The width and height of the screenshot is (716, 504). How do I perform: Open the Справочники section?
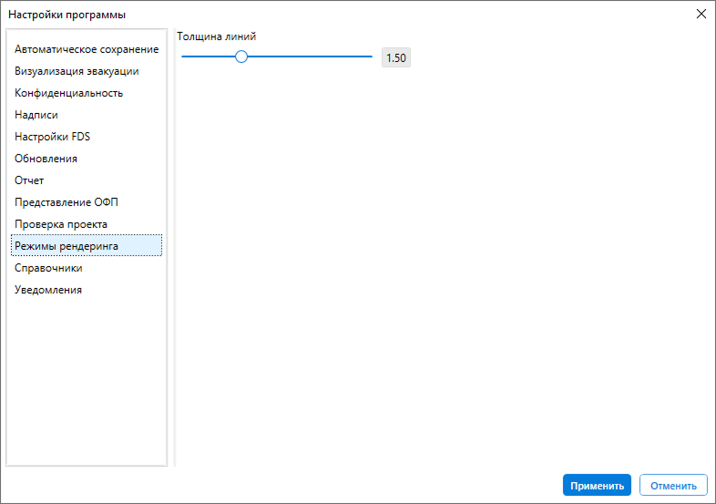pos(87,268)
